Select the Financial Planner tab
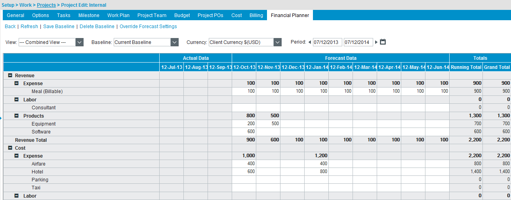 click(290, 15)
